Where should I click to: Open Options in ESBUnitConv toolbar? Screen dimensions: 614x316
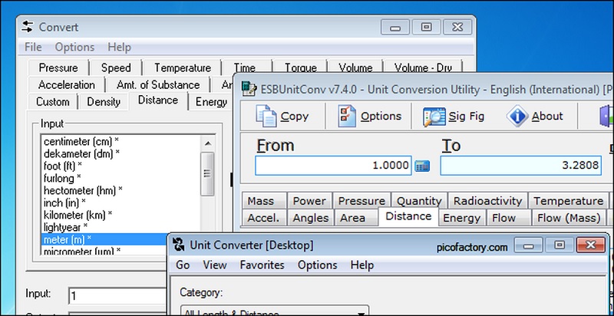click(348, 117)
